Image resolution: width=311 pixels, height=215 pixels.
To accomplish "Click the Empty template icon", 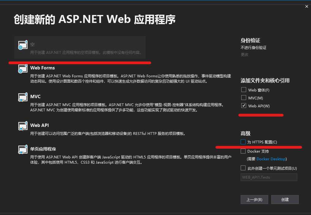I will [23, 45].
